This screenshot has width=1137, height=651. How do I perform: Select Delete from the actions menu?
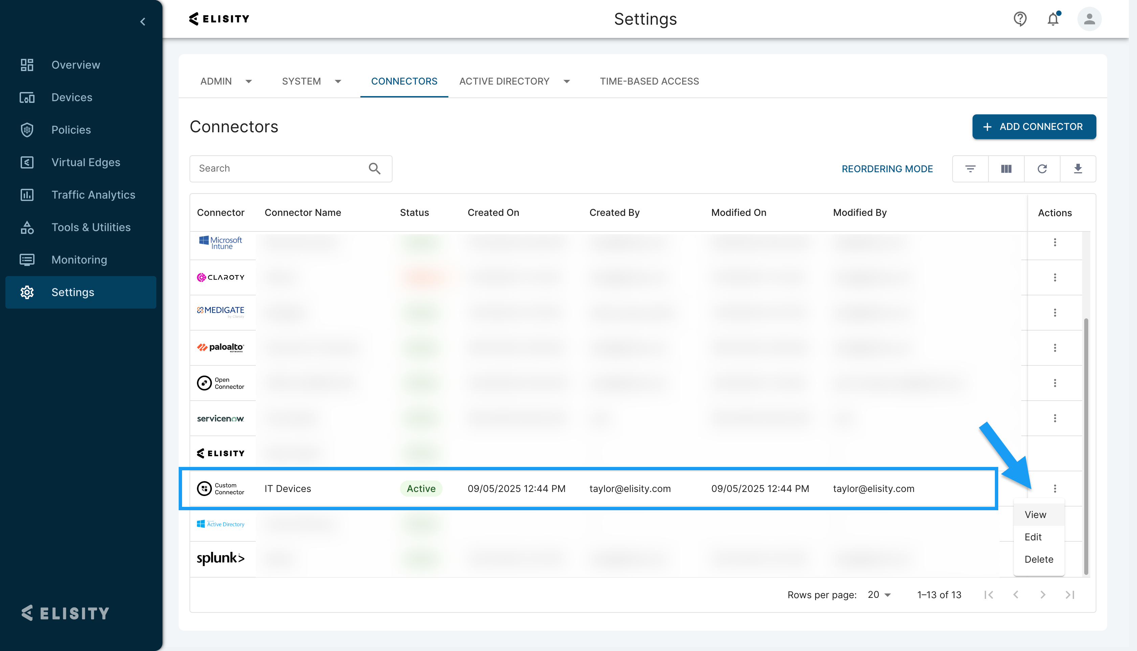point(1039,559)
